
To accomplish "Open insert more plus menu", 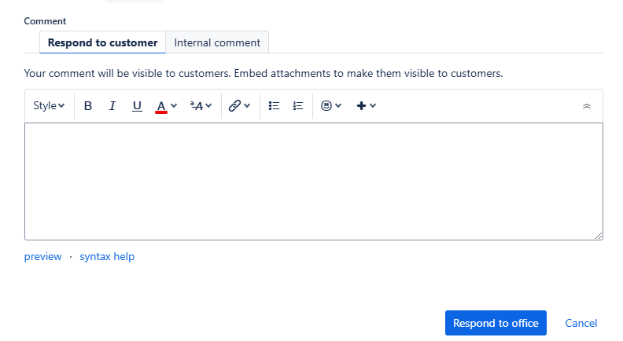I will pos(361,106).
